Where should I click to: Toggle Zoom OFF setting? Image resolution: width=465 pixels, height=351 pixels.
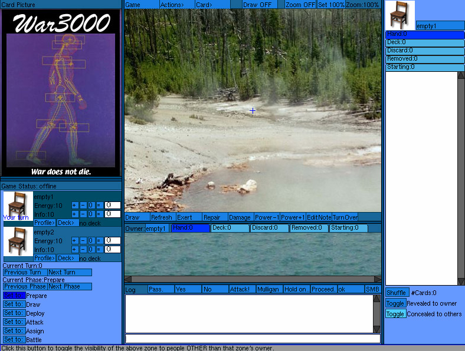click(300, 5)
